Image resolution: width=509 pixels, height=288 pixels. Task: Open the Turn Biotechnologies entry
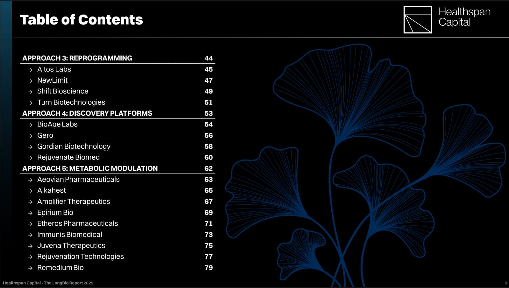click(71, 102)
